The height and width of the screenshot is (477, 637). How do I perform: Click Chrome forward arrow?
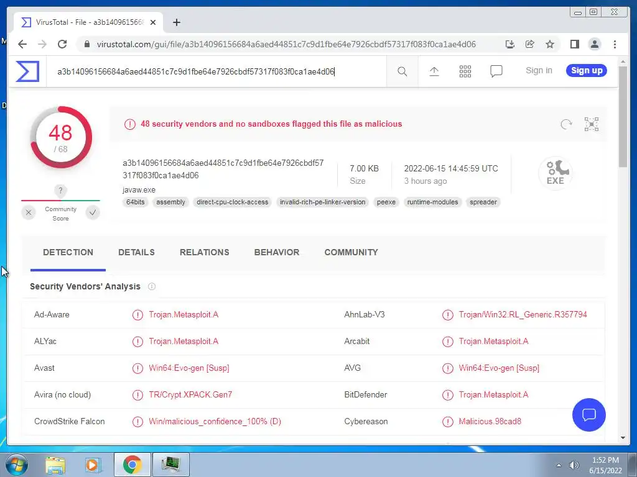(42, 44)
